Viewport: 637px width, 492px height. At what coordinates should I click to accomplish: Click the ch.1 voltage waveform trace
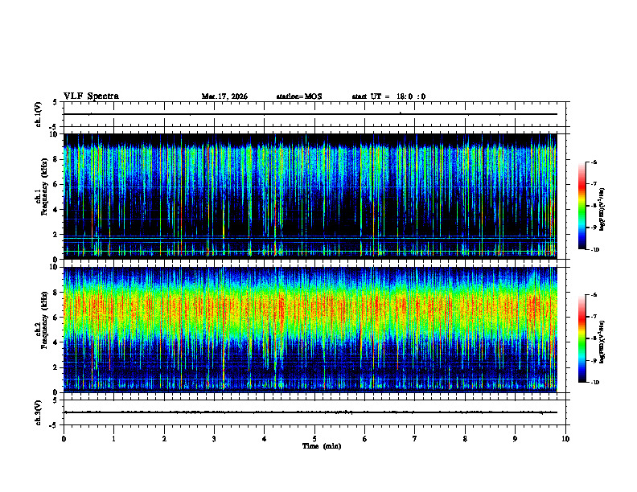coord(310,114)
